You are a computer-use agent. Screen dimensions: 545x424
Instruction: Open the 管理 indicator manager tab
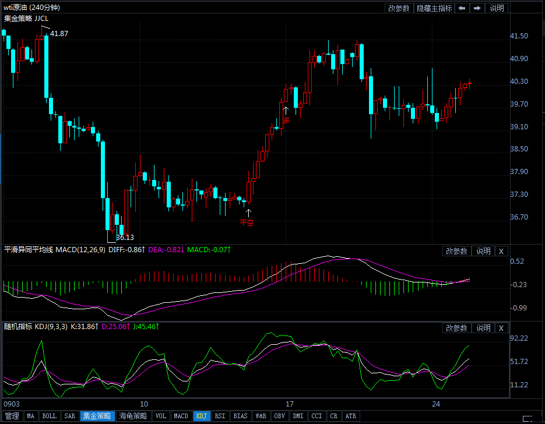(x=12, y=416)
